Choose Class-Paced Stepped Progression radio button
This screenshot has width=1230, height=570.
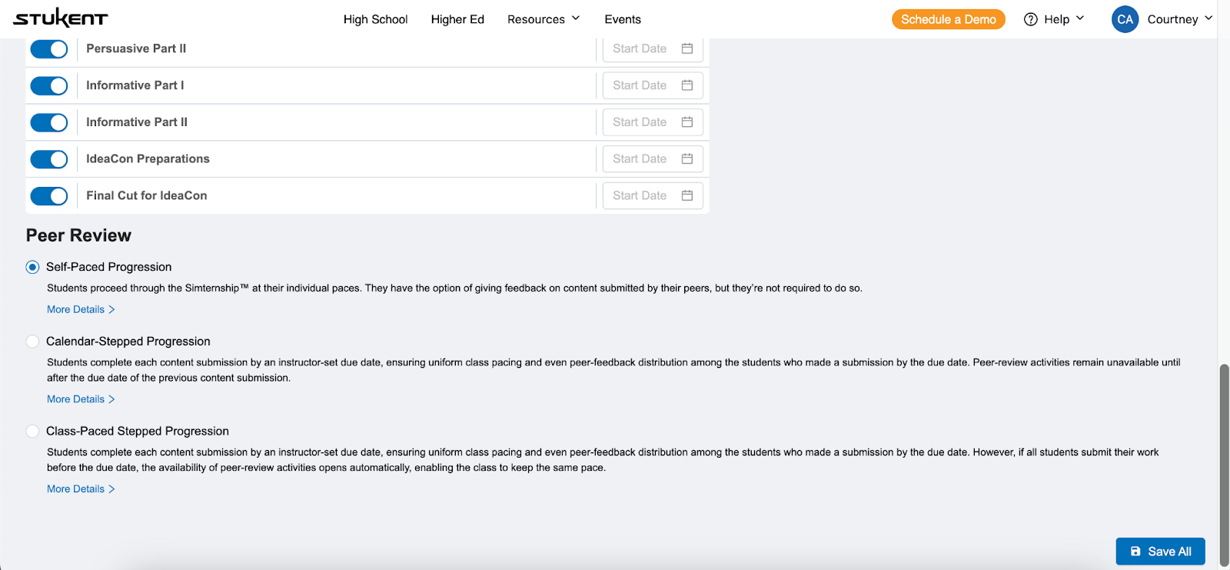pyautogui.click(x=32, y=432)
